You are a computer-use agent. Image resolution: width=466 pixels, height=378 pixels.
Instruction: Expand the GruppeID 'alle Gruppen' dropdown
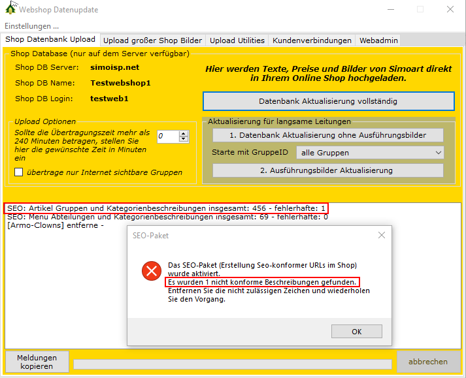(370, 153)
